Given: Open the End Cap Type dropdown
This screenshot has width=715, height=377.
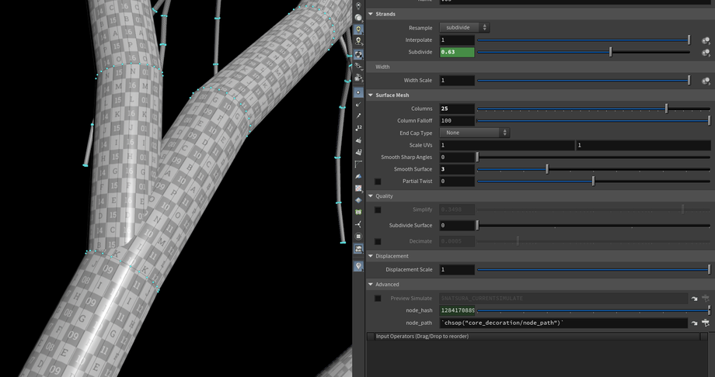Looking at the screenshot, I should tap(474, 133).
